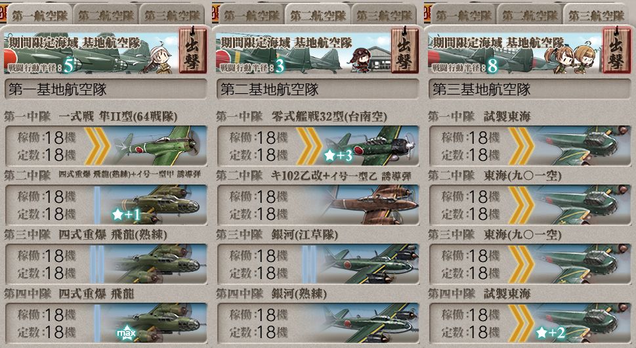
Task: Open 四式重爆 飛龍(熟練)+イ号一型甲 squadron slot
Action: click(x=106, y=205)
